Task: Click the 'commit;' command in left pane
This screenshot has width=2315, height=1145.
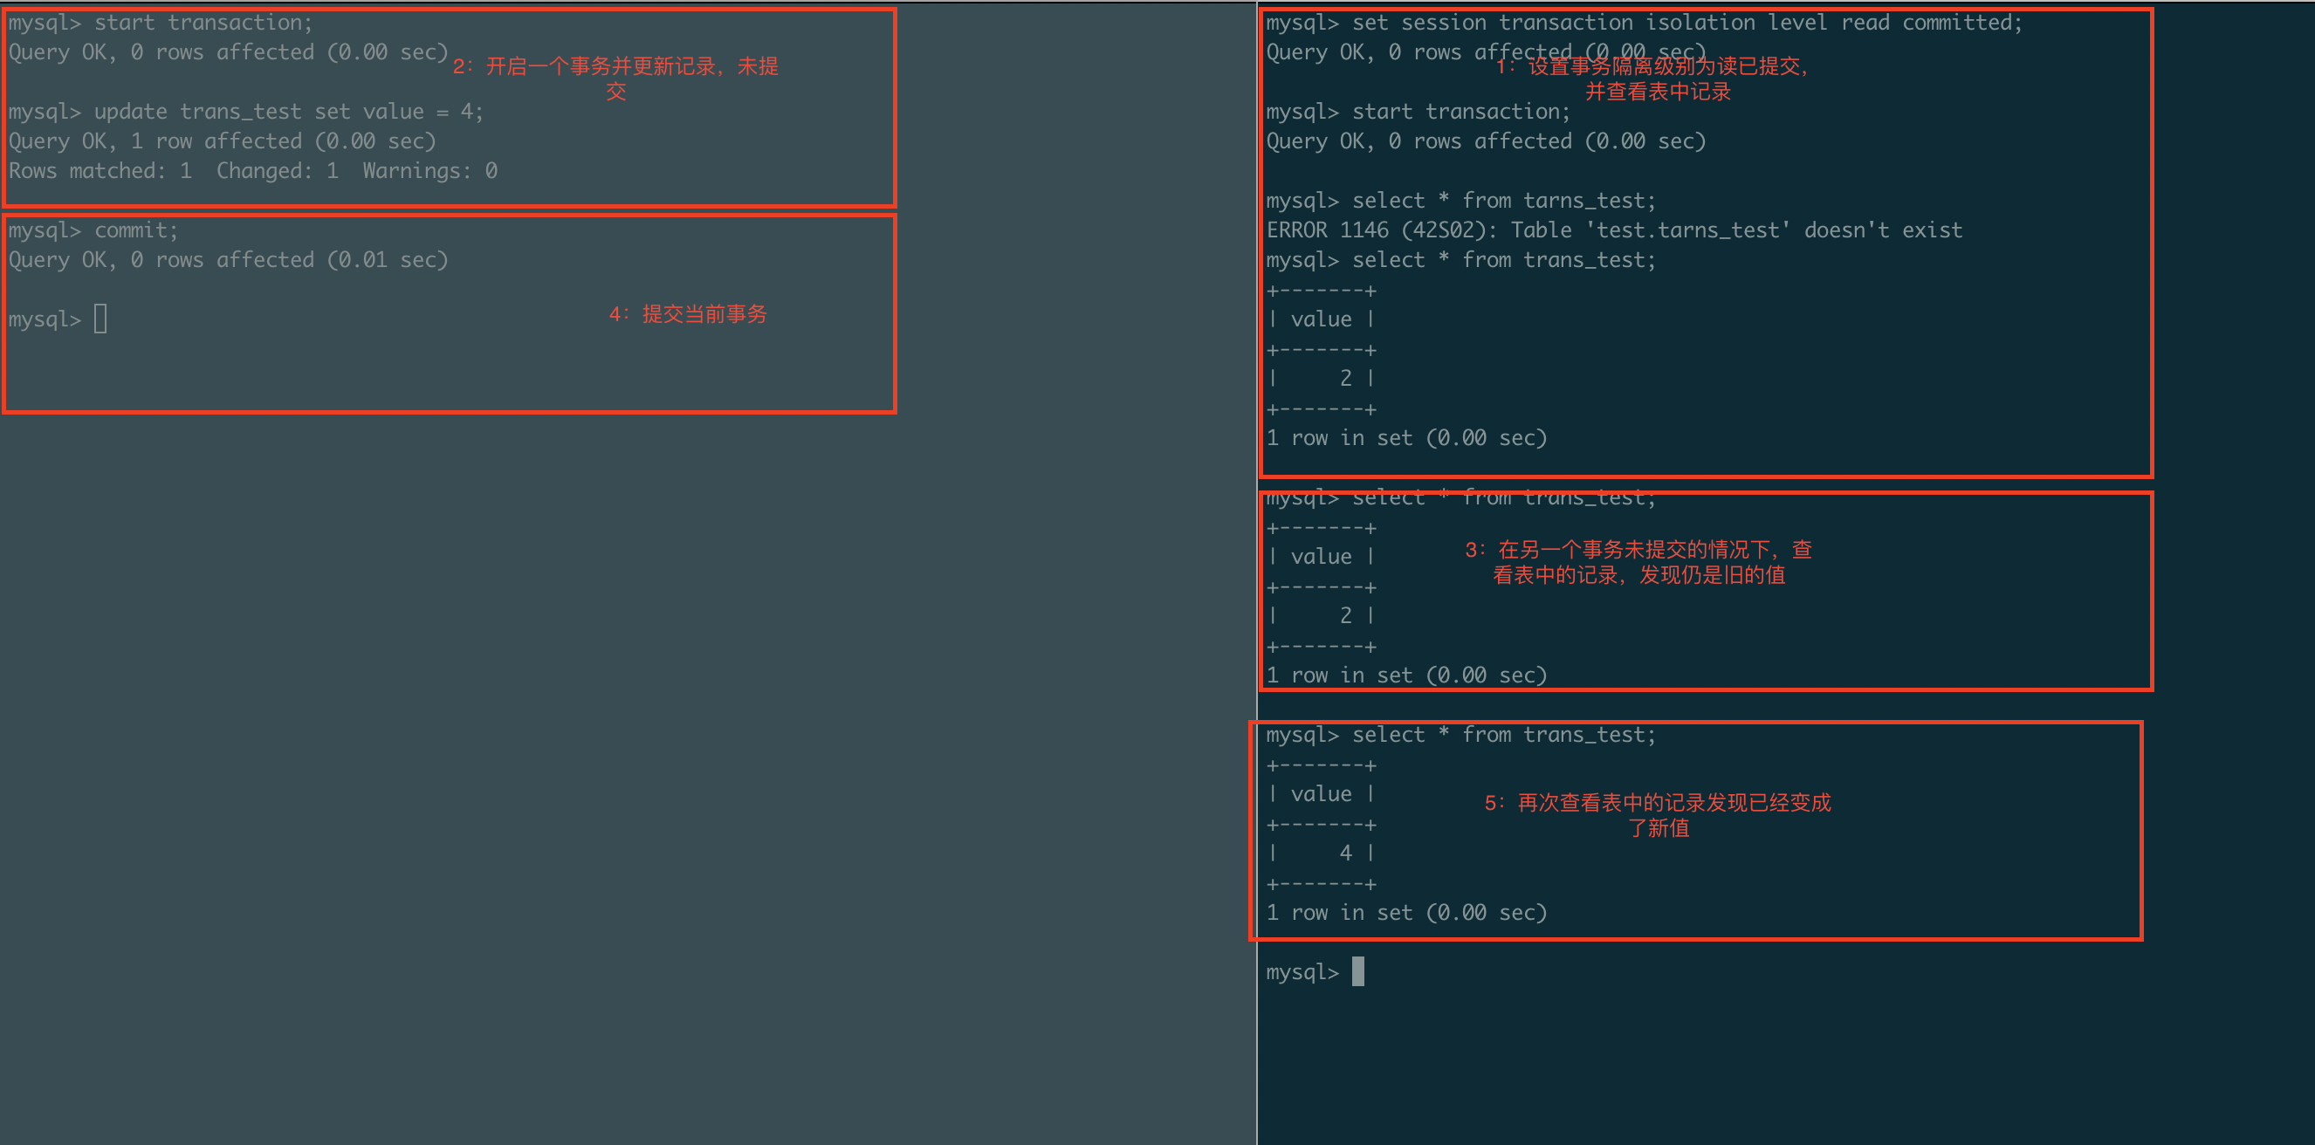Action: point(135,230)
